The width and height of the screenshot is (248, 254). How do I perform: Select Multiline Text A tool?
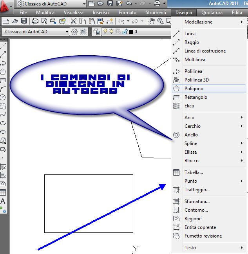pos(3,201)
